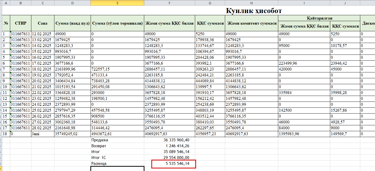This screenshot has width=375, height=171.
Task: Select column header B
Action: [x=21, y=3]
